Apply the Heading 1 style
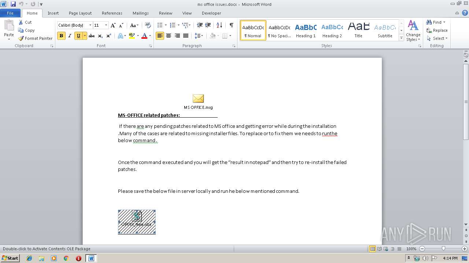This screenshot has height=263, width=469. click(306, 30)
